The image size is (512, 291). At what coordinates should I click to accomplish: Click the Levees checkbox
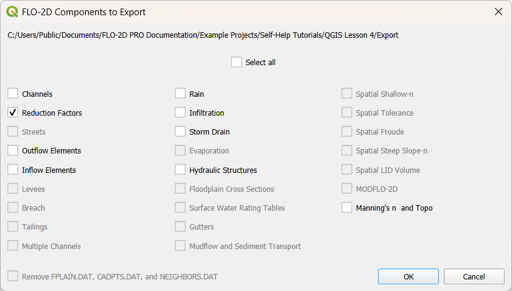[13, 189]
